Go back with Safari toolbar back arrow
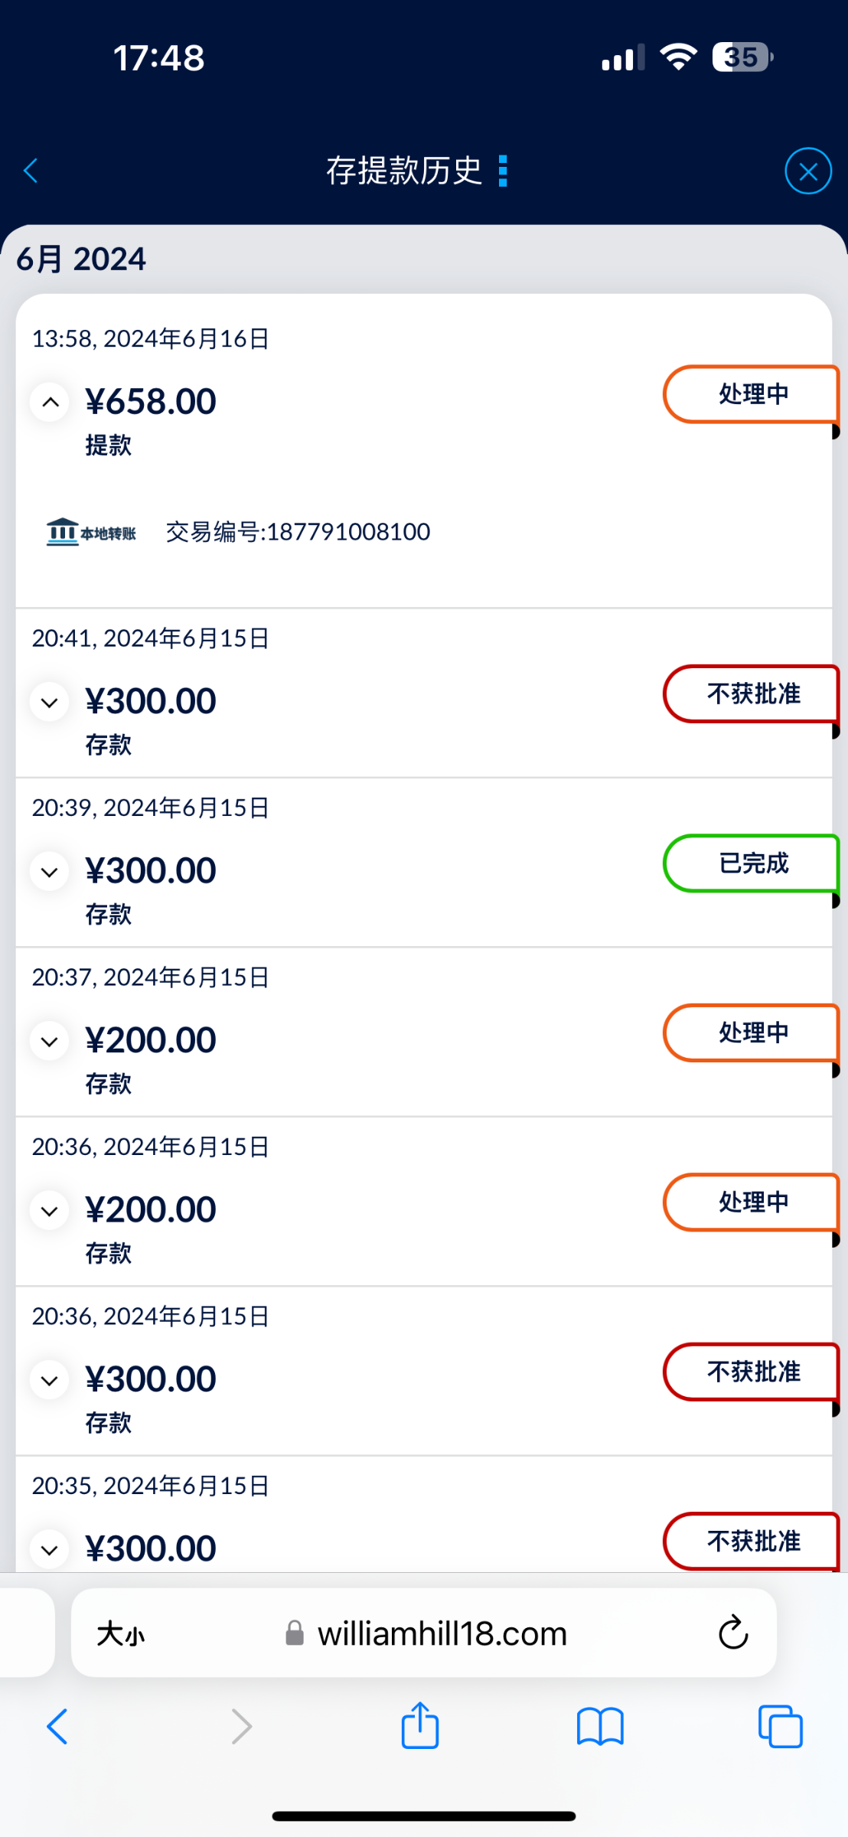This screenshot has height=1837, width=848. pyautogui.click(x=57, y=1727)
